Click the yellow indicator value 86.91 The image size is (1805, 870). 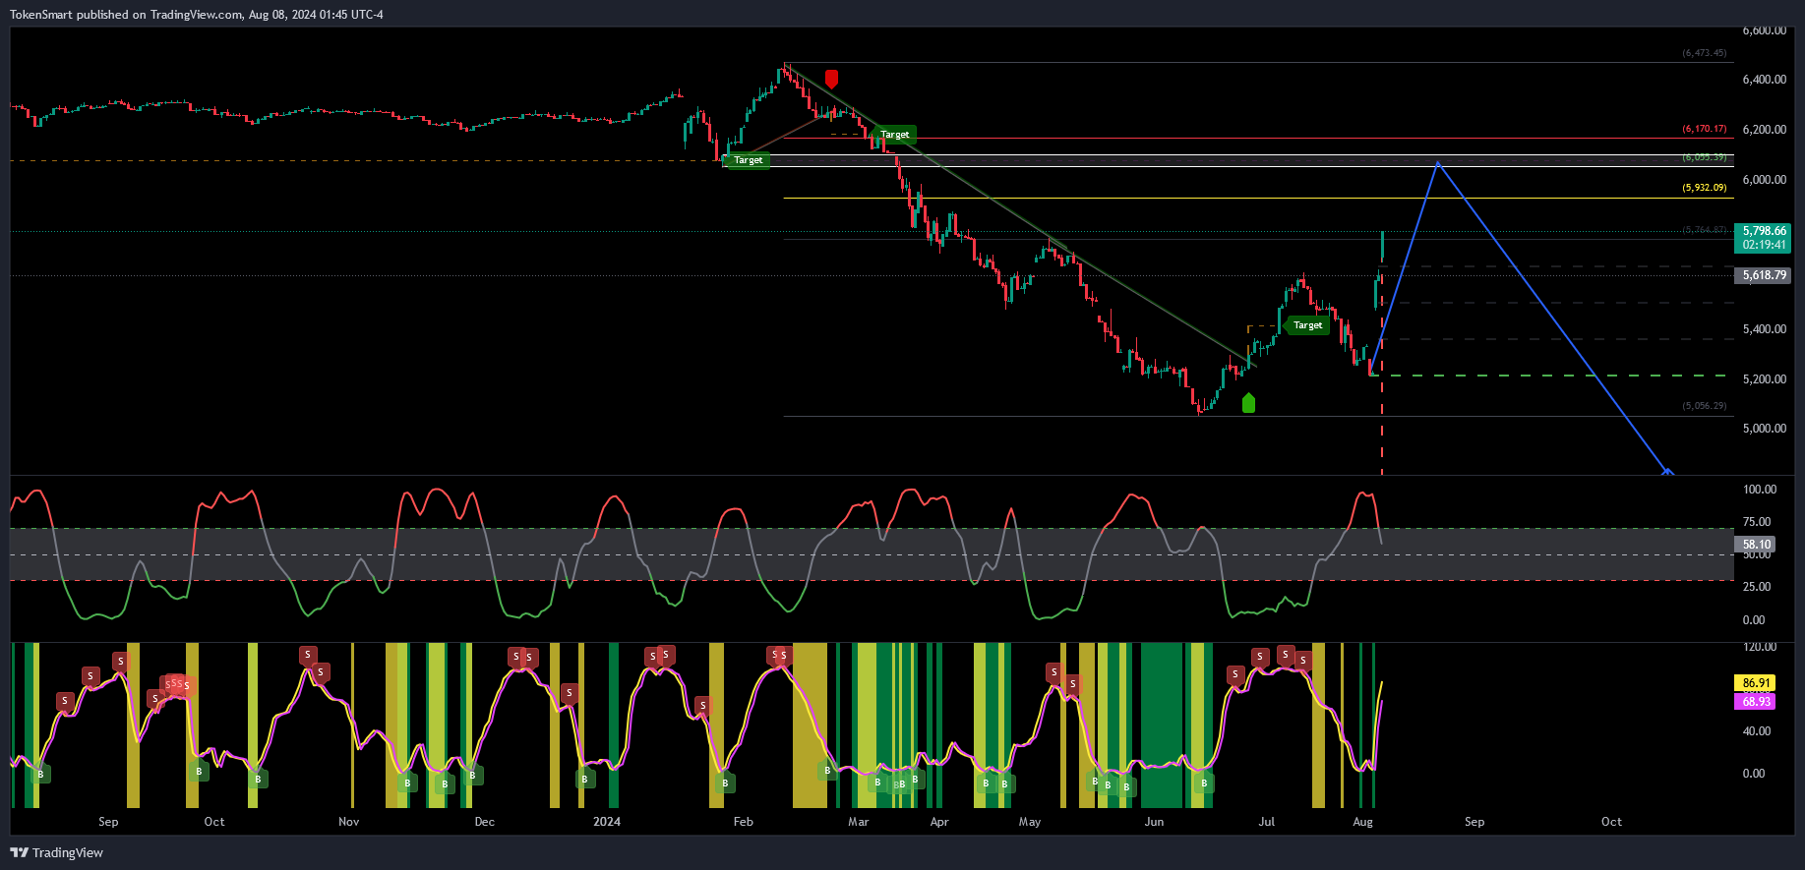pos(1756,682)
